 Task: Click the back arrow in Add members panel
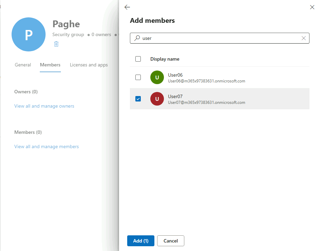(127, 7)
